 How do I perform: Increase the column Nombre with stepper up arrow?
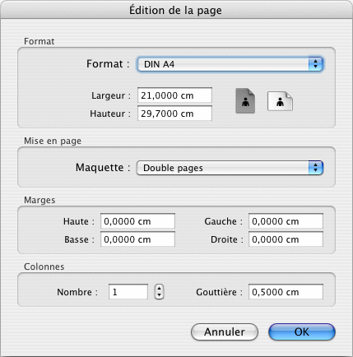tap(159, 288)
